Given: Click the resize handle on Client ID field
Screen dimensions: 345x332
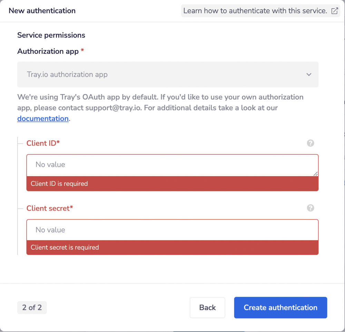Looking at the screenshot, I should click(x=316, y=173).
